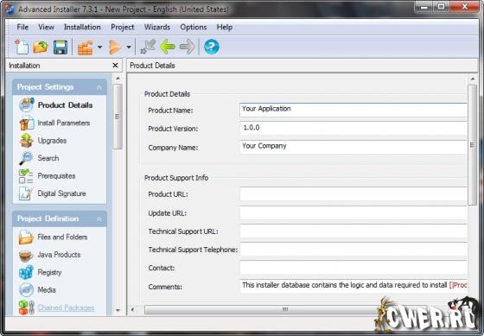Create a new project with the toolbar icon

[22, 48]
